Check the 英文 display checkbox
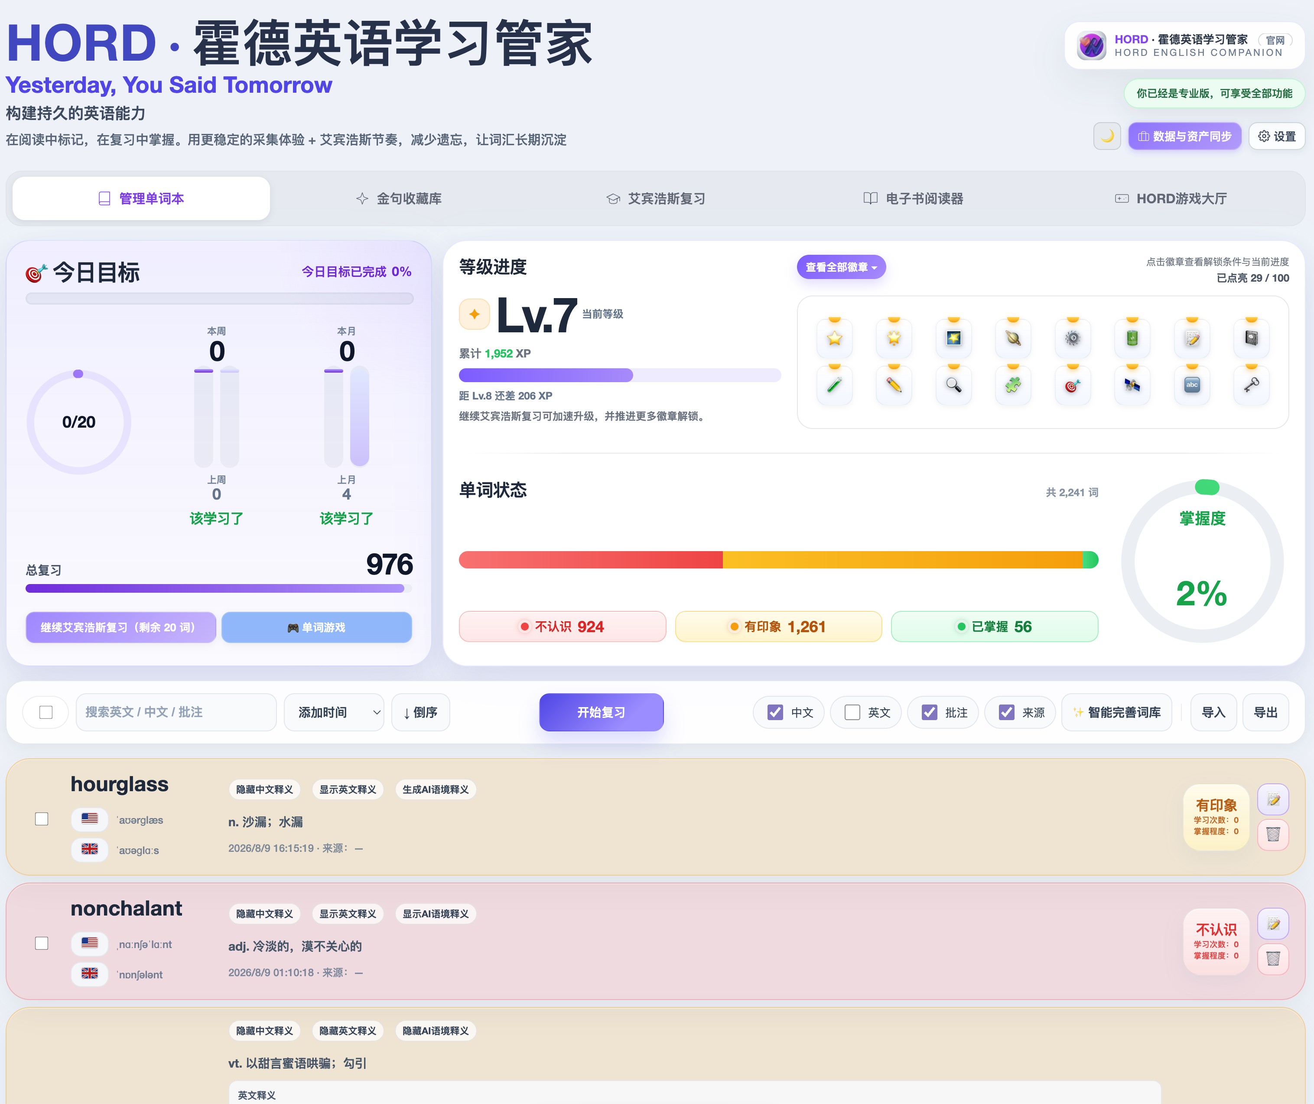Image resolution: width=1314 pixels, height=1104 pixels. click(x=852, y=712)
